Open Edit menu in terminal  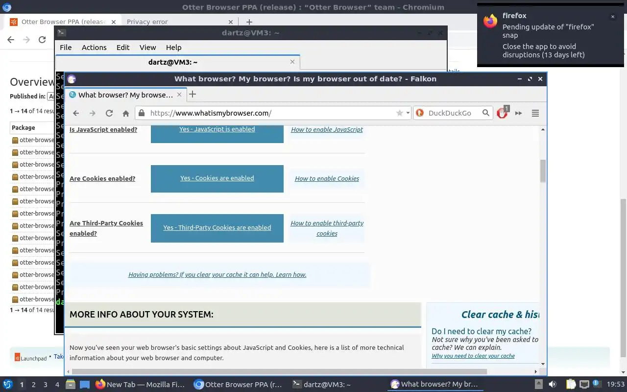pos(123,48)
